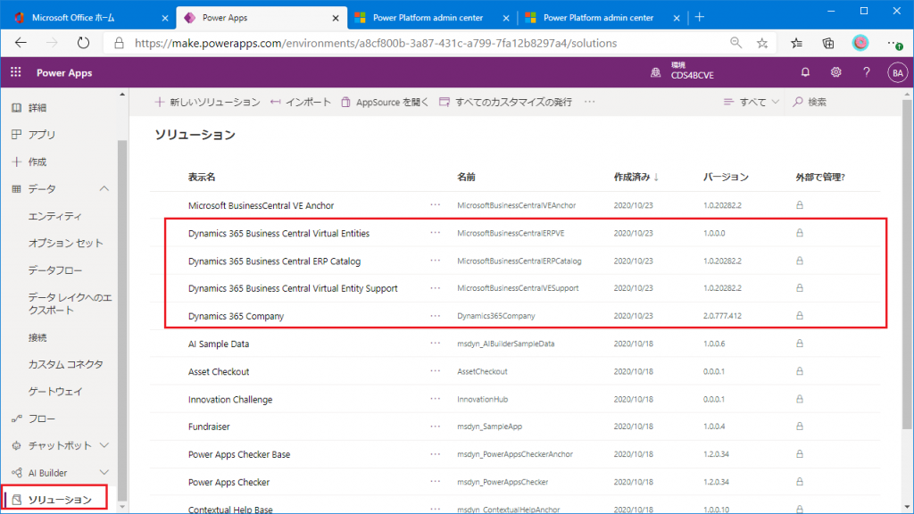Screen dimensions: 914x514
Task: Open more options for Fundraiser
Action: coord(436,426)
